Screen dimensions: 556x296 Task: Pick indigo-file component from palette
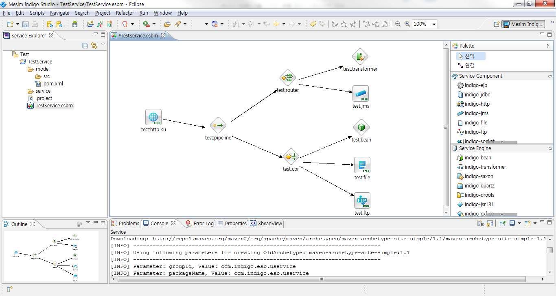tap(472, 123)
